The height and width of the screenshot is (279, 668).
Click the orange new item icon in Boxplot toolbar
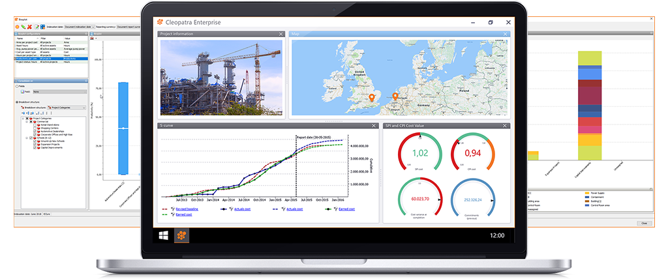tap(17, 27)
